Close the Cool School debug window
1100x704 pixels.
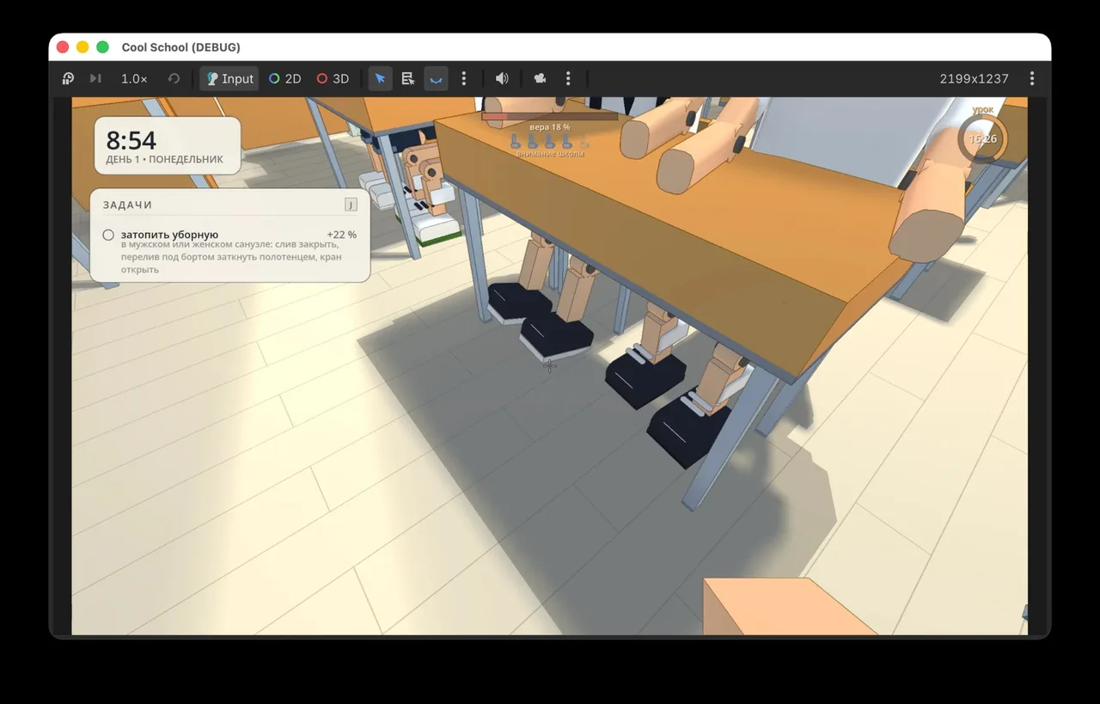click(63, 47)
